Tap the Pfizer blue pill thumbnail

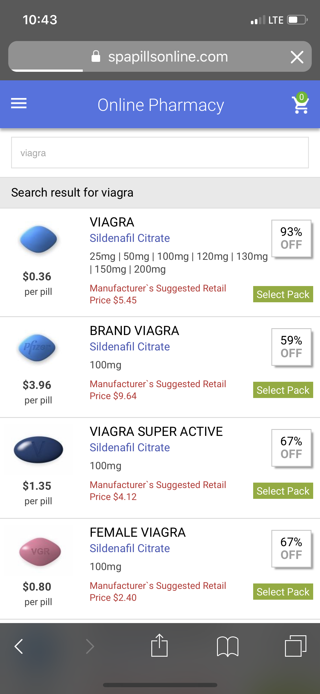37,348
